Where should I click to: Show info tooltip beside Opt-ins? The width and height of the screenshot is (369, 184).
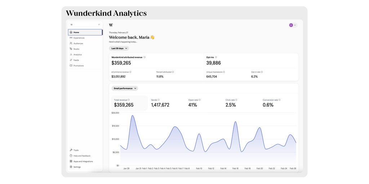coord(216,57)
